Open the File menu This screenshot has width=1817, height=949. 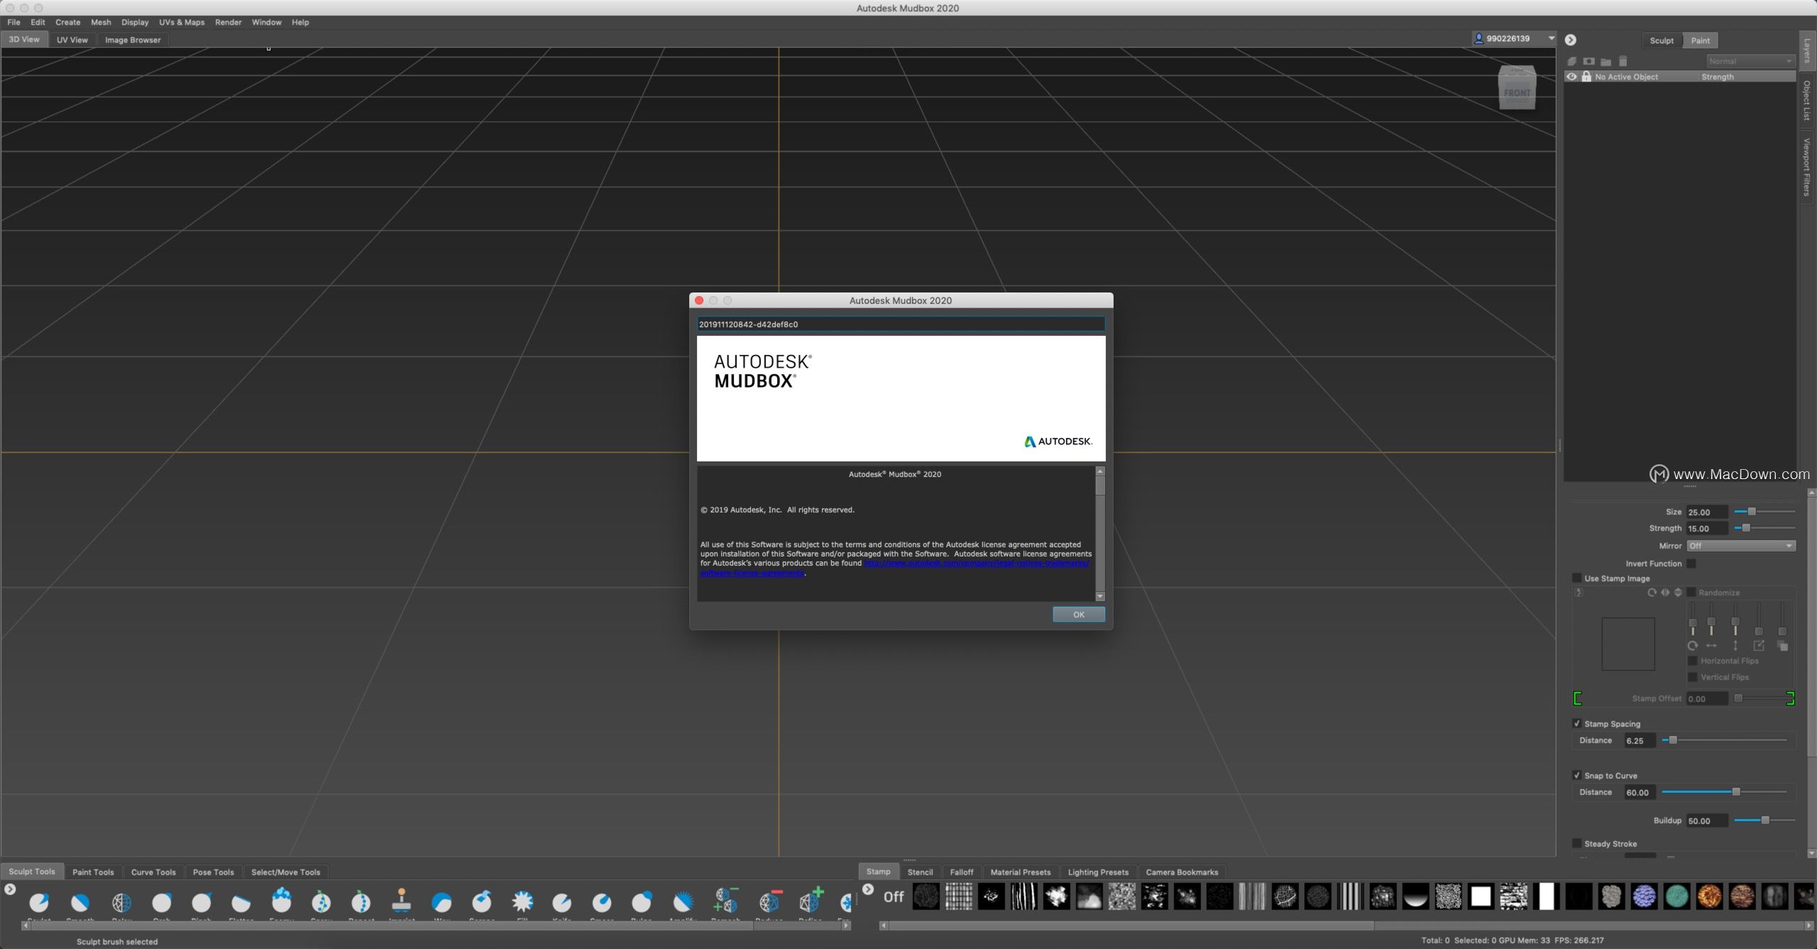click(13, 22)
